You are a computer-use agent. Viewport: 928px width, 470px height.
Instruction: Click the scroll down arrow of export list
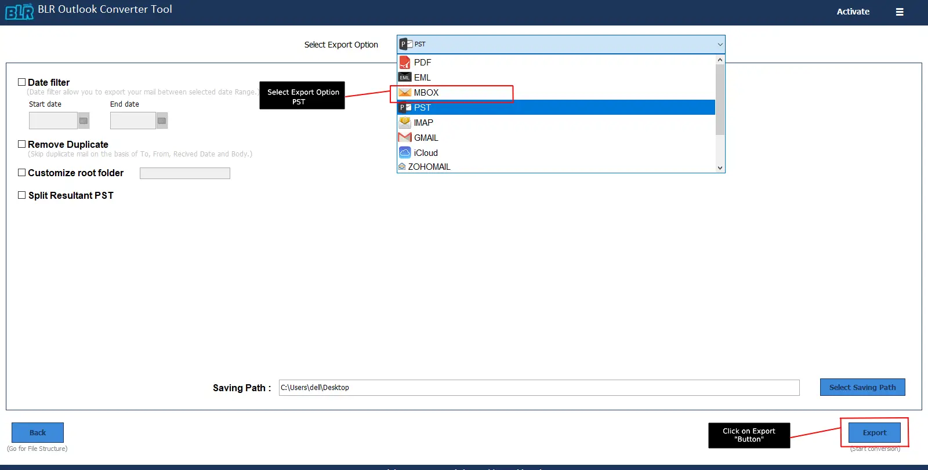coord(720,167)
